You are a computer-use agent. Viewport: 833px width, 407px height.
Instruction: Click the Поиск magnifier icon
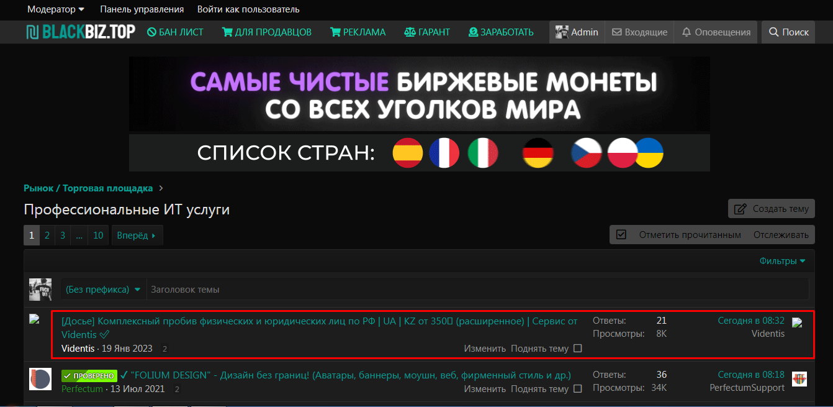pos(774,32)
